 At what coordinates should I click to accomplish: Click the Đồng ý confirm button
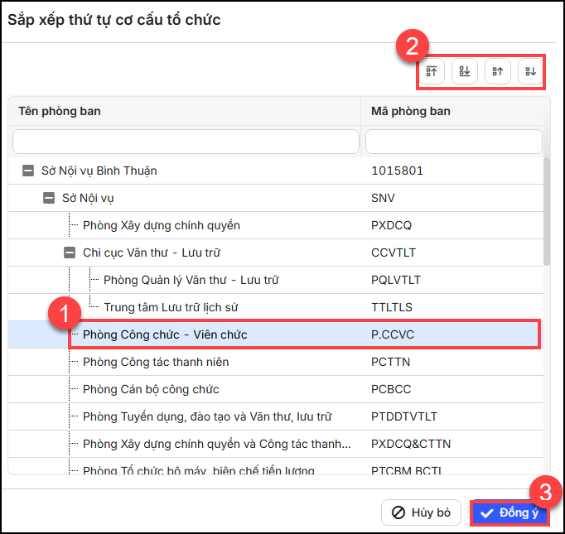click(x=509, y=512)
